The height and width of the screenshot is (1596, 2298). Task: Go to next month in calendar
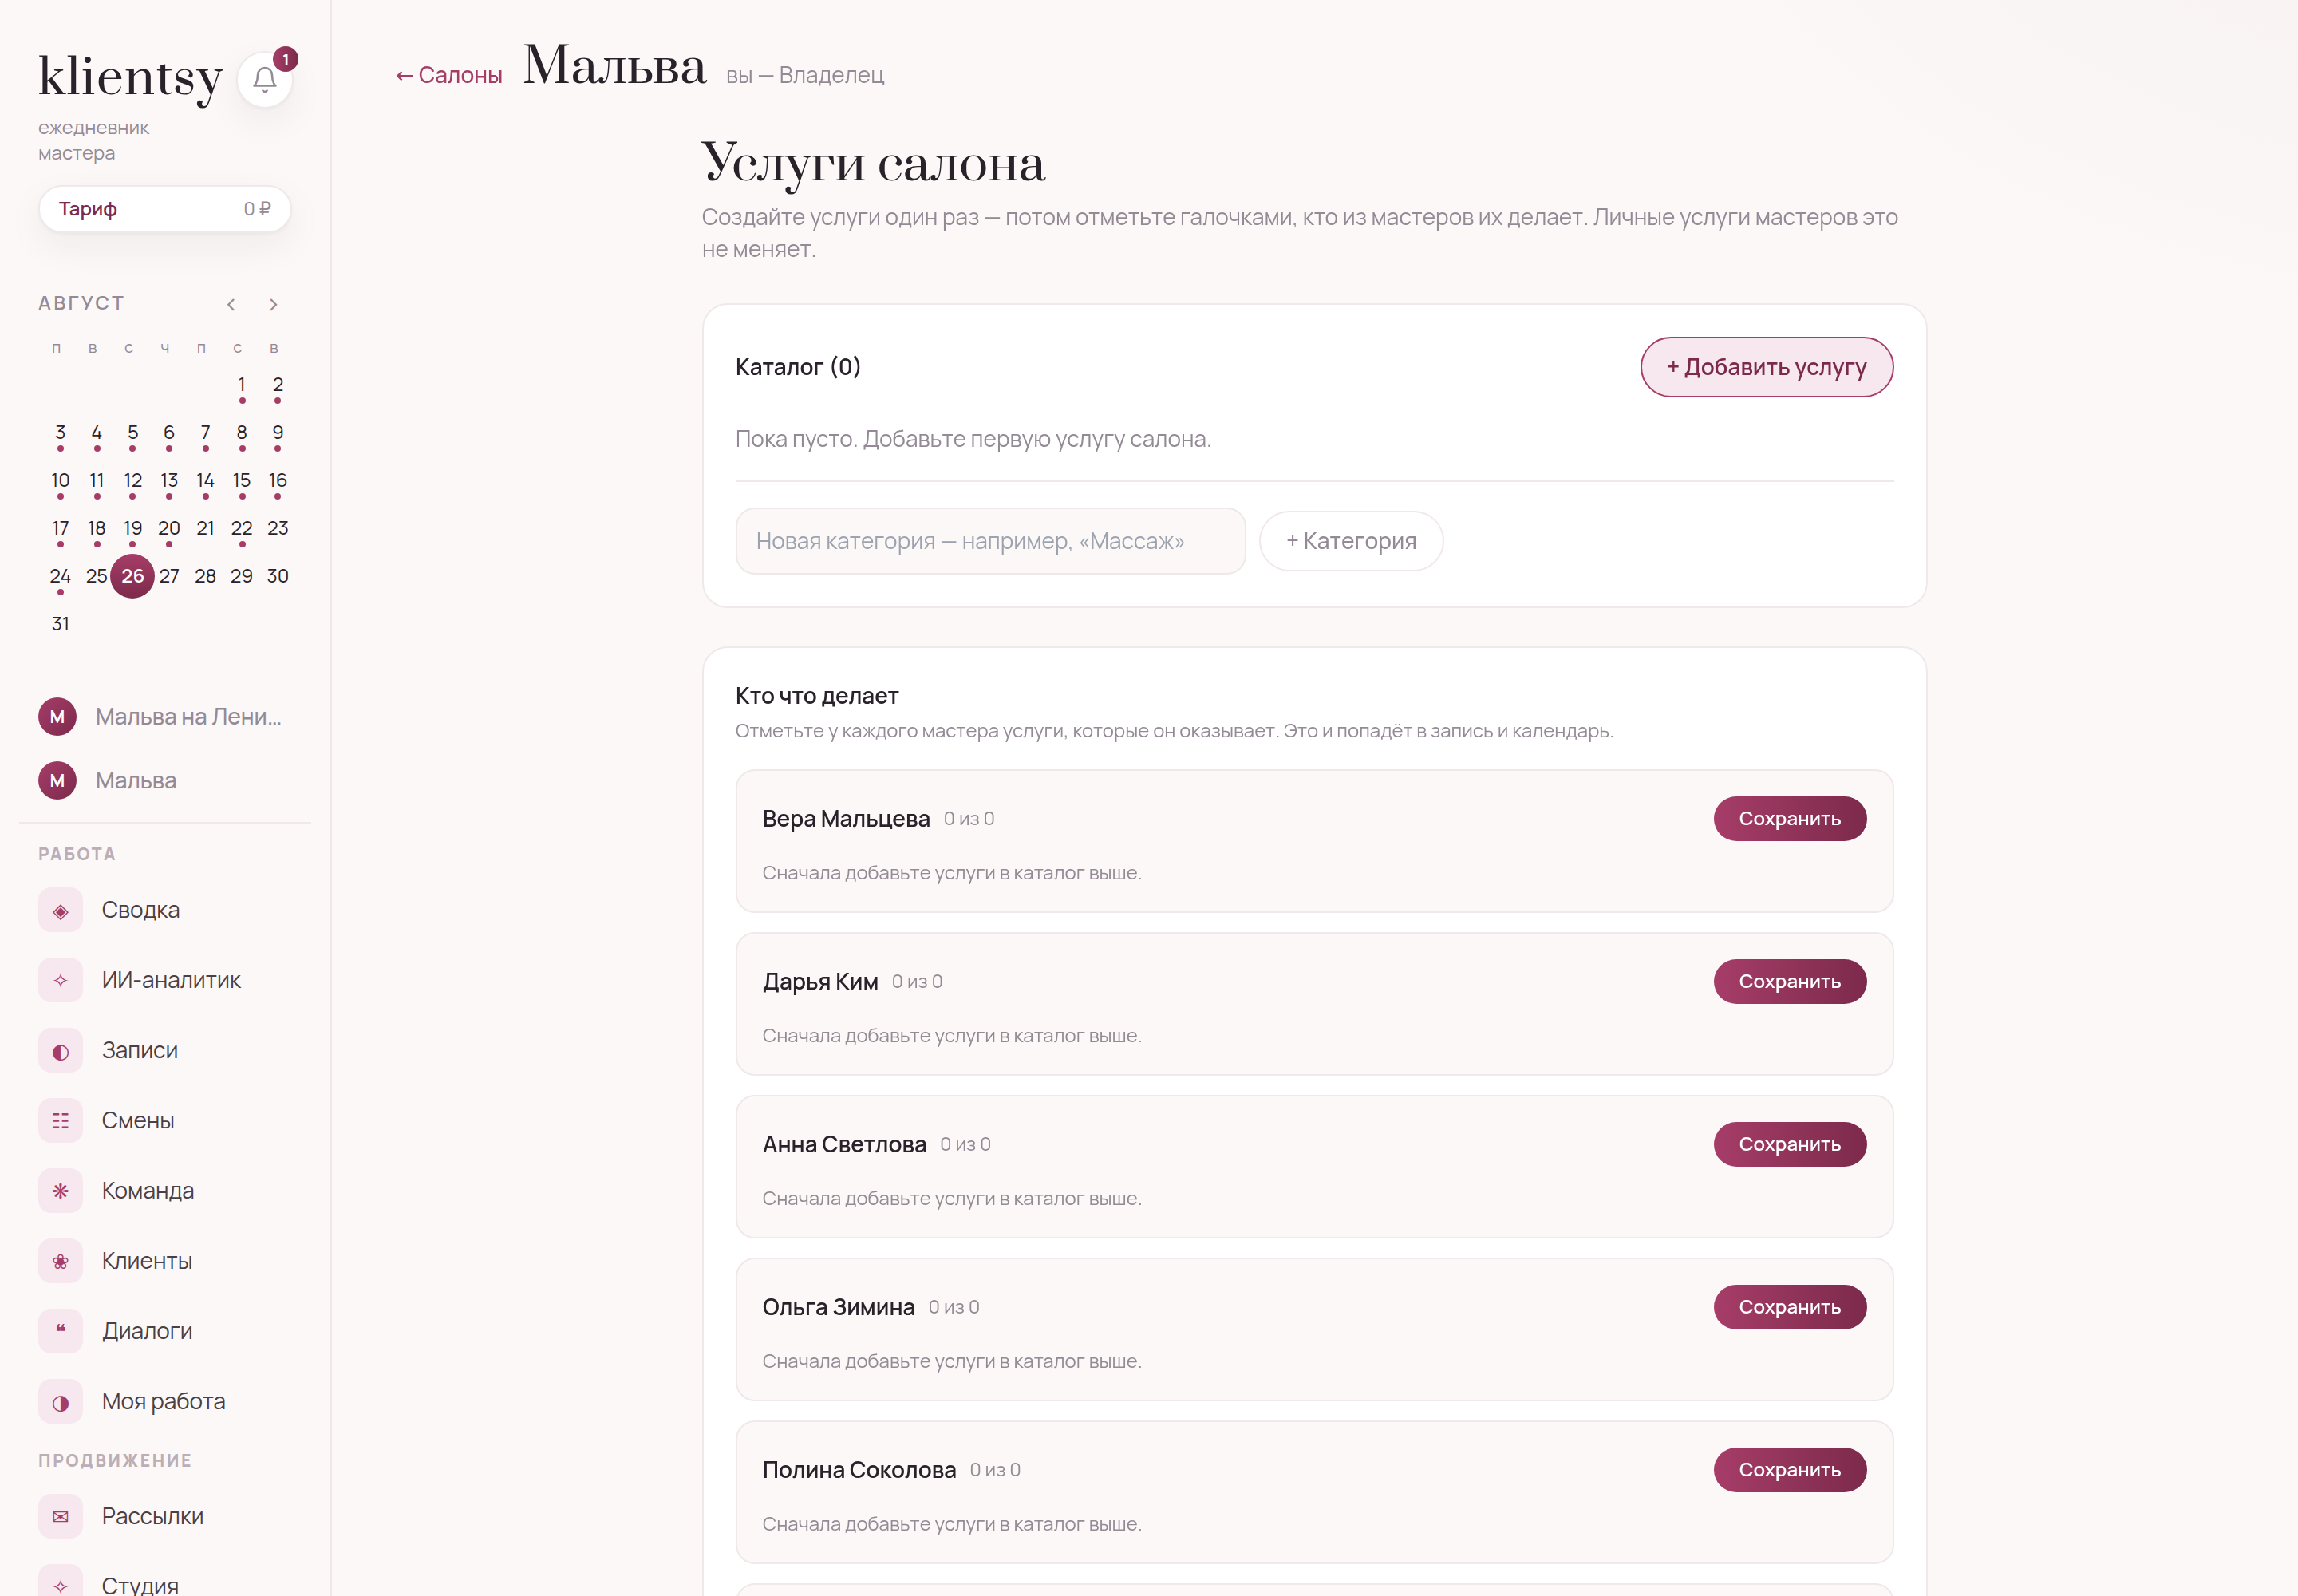(273, 304)
